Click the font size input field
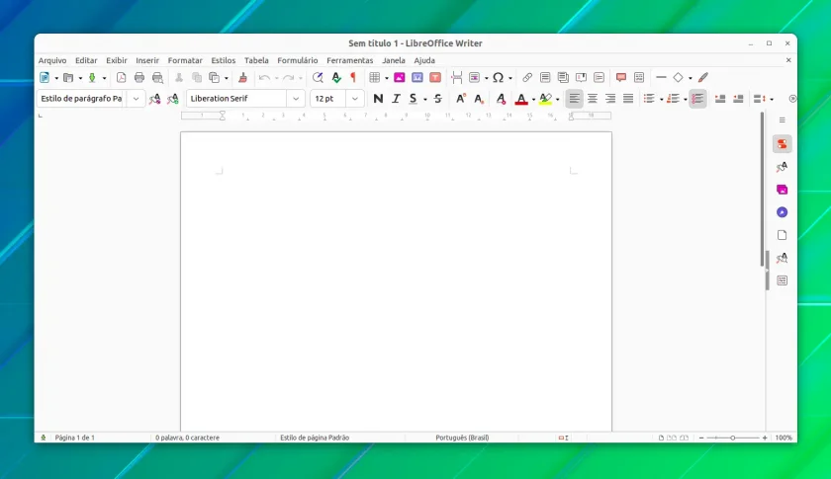This screenshot has height=479, width=831. (x=328, y=99)
